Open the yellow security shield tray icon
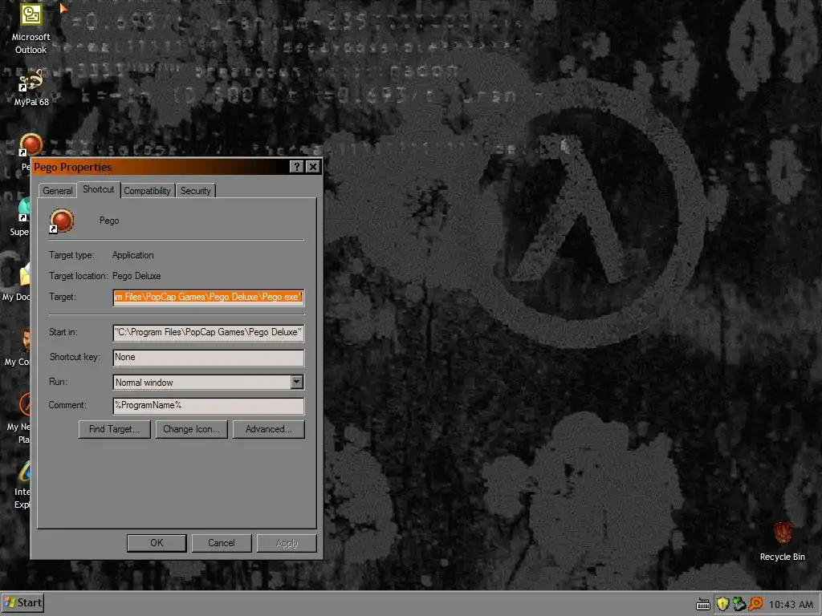The image size is (822, 616). point(722,604)
